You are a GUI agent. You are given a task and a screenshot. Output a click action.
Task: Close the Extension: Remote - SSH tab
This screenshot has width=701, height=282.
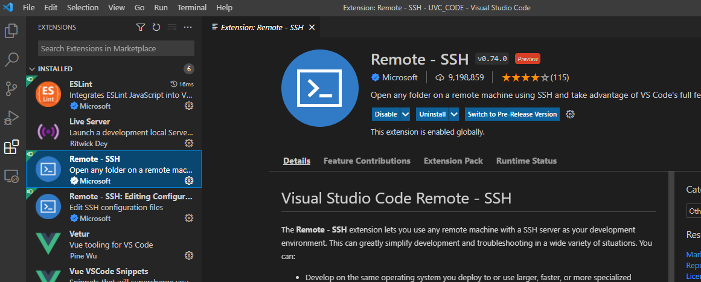pyautogui.click(x=312, y=28)
